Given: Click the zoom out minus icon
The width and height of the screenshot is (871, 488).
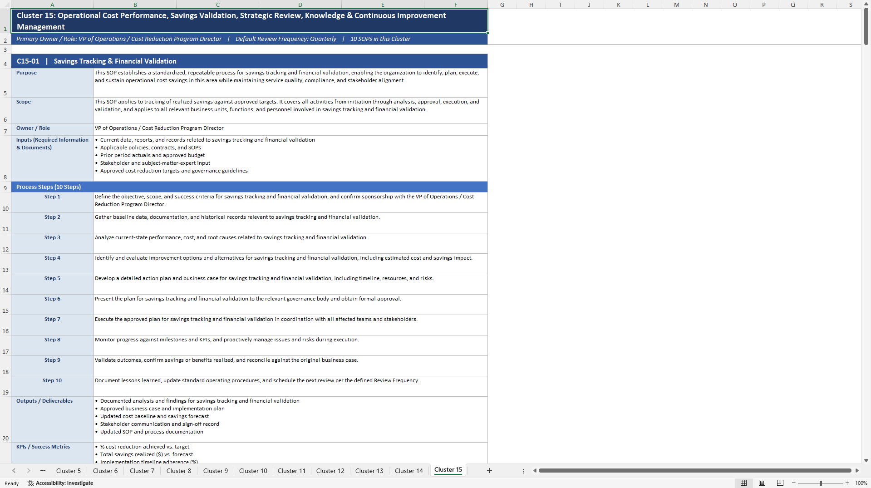Looking at the screenshot, I should point(794,483).
